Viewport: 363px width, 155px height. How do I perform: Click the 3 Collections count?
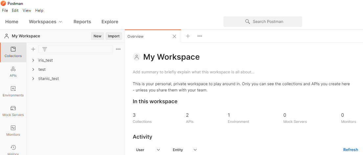point(142,118)
